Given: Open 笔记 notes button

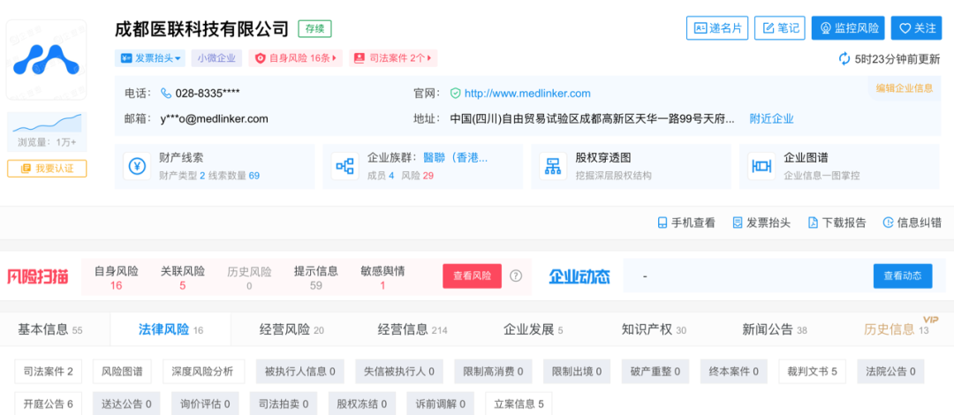Looking at the screenshot, I should [780, 28].
